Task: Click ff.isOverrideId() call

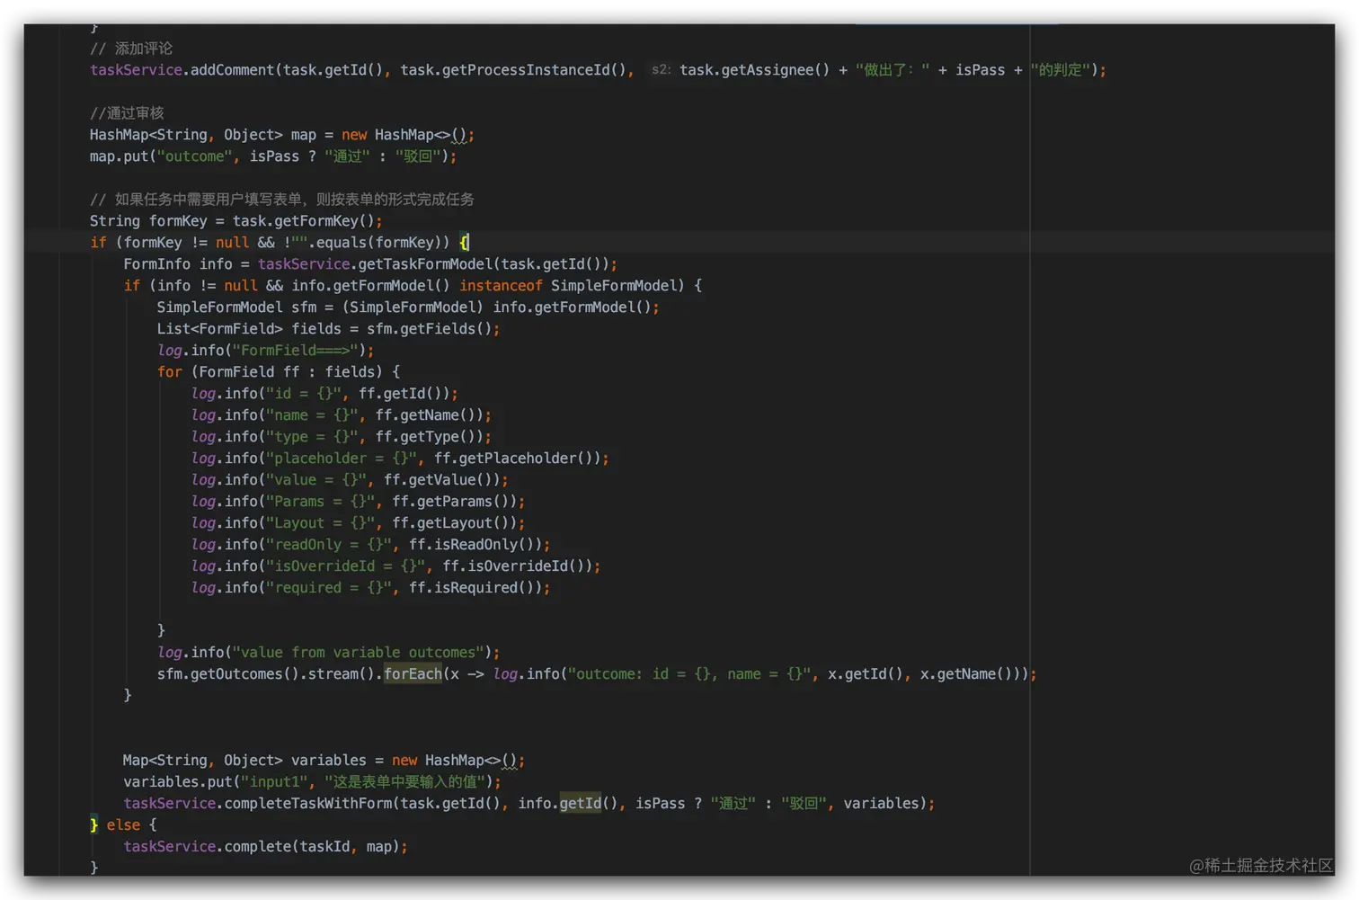Action: [517, 566]
